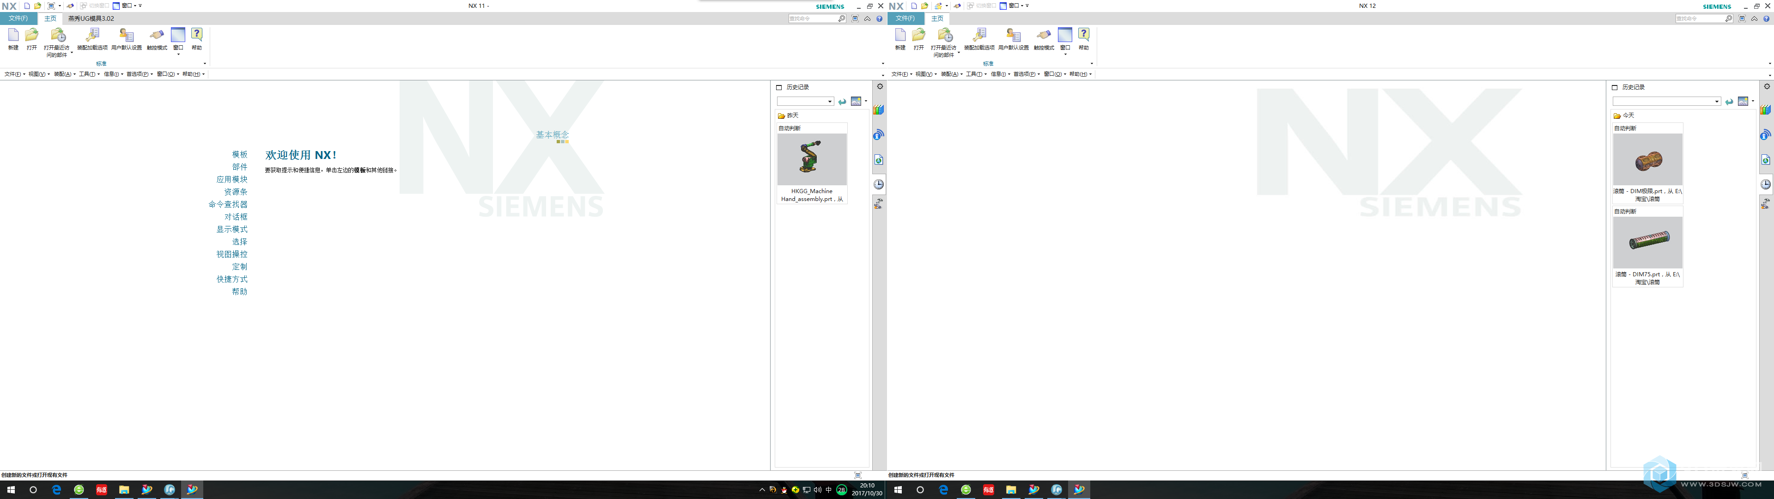Open 首选项(P) menu in NX 11
Image resolution: width=1774 pixels, height=499 pixels.
139,74
